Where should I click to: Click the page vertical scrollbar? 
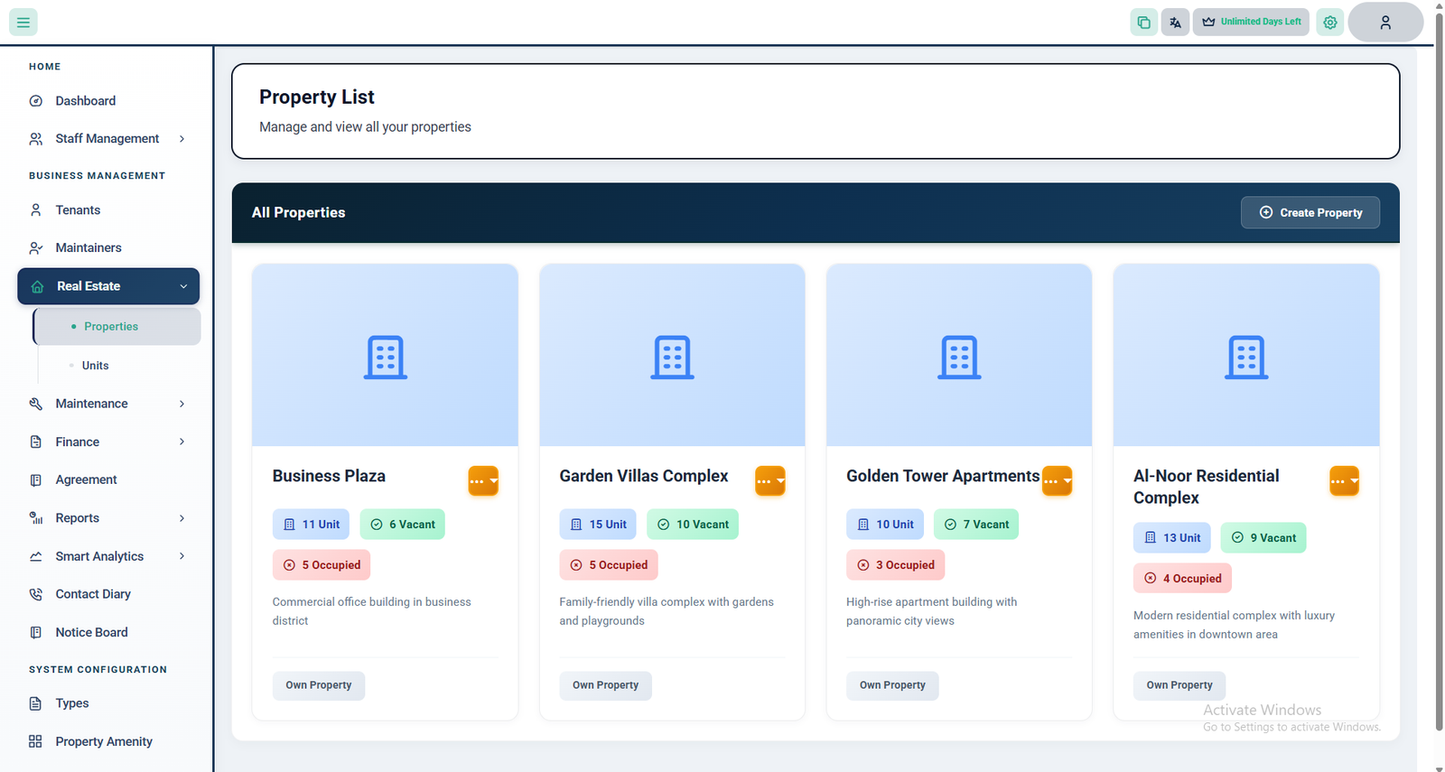[1440, 370]
